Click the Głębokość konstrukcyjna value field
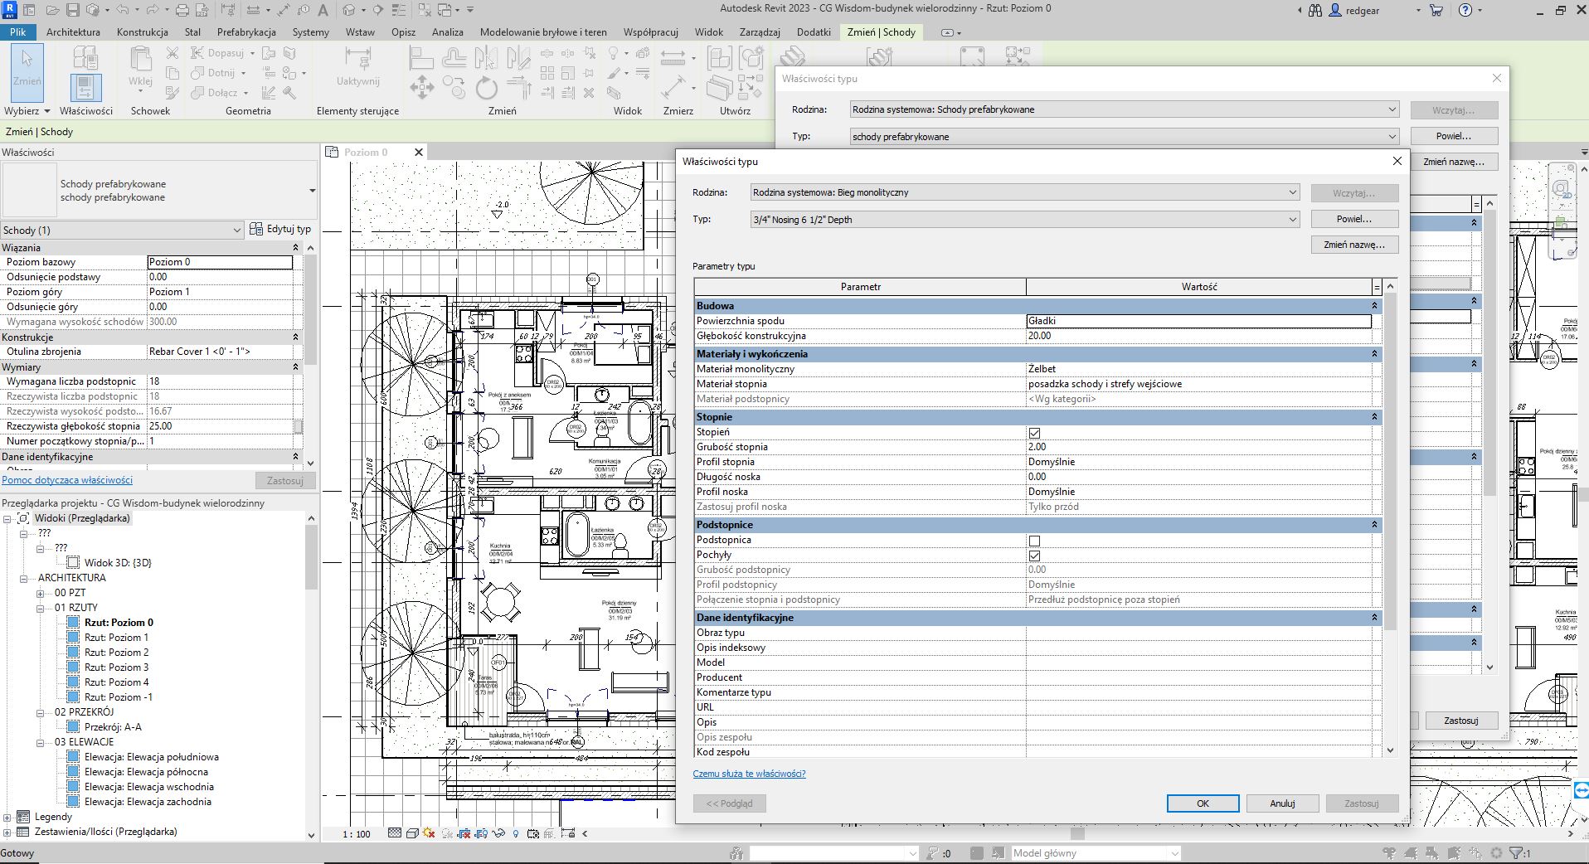This screenshot has height=864, width=1589. click(1198, 336)
